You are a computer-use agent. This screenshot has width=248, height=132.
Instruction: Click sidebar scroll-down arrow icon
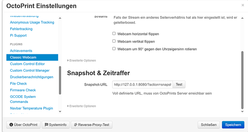pos(60,111)
